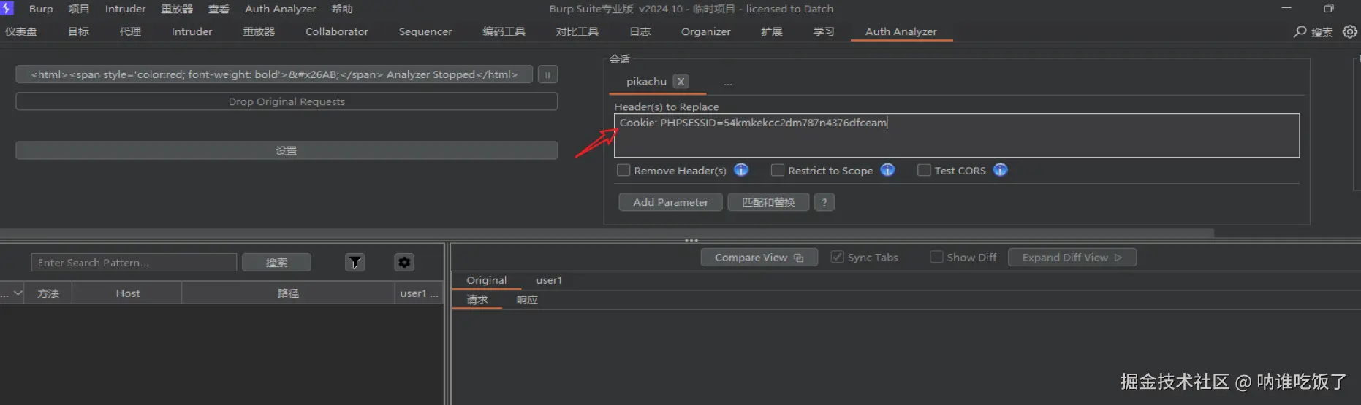Switch to 学习 tab
The width and height of the screenshot is (1361, 405).
coord(824,31)
